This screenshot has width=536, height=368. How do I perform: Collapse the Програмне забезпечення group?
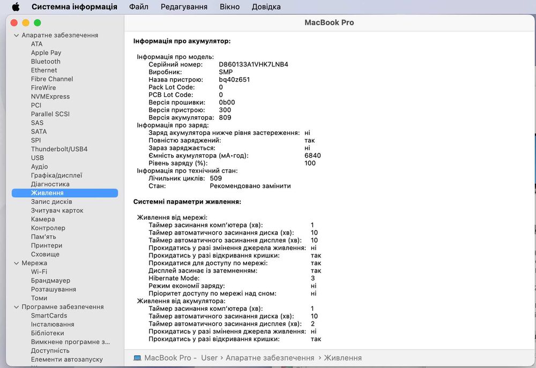click(x=16, y=307)
